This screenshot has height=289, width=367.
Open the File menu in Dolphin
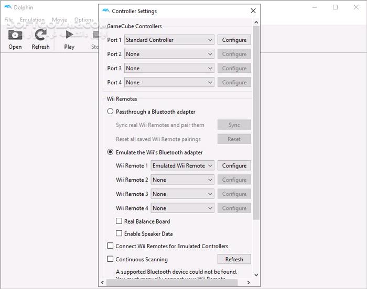click(x=8, y=20)
